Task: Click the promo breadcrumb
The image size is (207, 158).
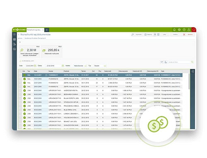Action: (20, 38)
